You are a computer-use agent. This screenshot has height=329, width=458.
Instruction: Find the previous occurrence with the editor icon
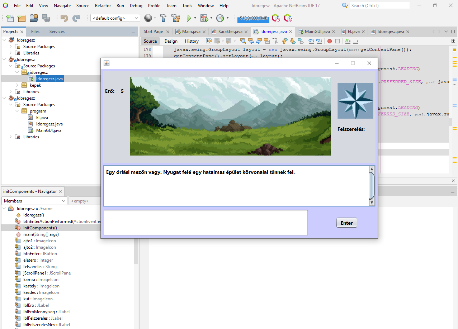tap(251, 41)
